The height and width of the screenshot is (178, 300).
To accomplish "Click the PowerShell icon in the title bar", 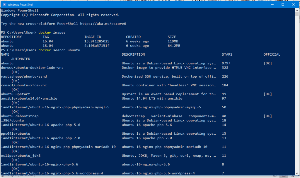I will 4,4.
